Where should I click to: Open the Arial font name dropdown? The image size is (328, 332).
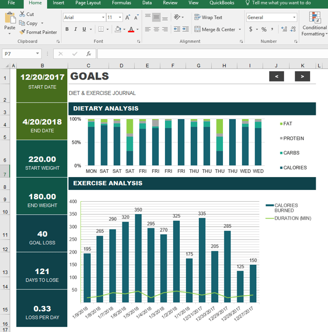tap(103, 17)
